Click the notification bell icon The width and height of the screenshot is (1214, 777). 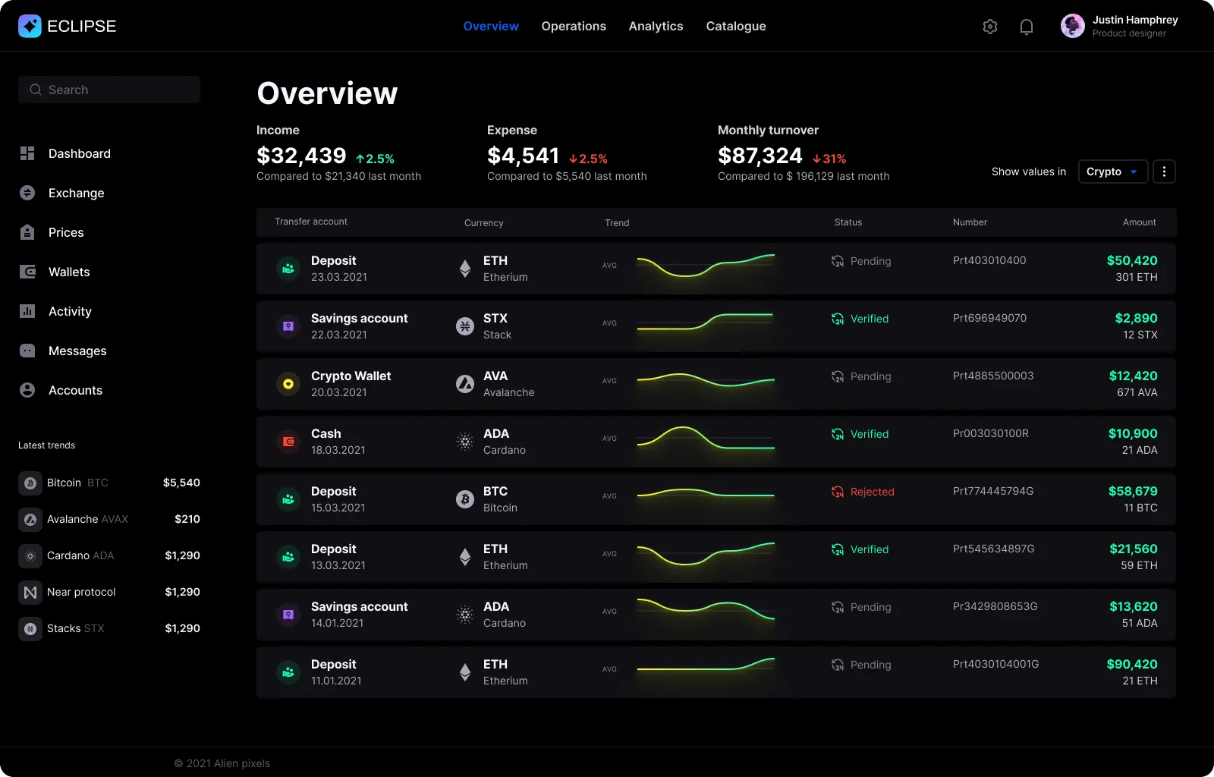[x=1026, y=27]
